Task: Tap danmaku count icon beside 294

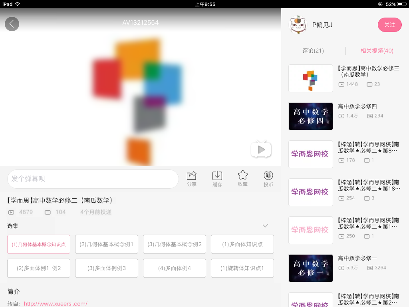Action: click(370, 116)
